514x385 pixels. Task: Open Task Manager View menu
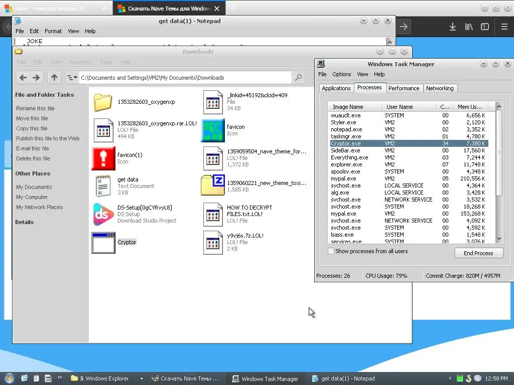click(x=362, y=74)
